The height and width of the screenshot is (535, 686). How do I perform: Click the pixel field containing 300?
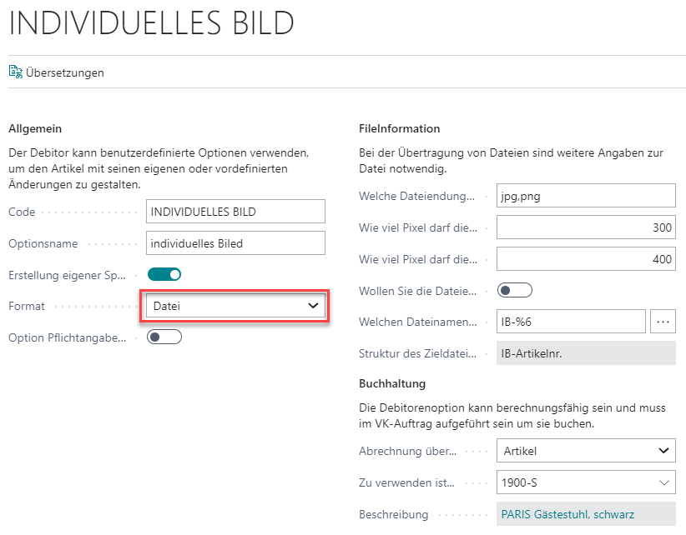pos(586,227)
